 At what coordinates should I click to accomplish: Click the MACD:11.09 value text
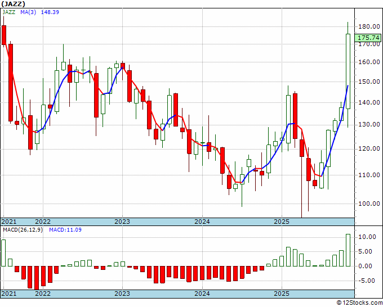65,230
